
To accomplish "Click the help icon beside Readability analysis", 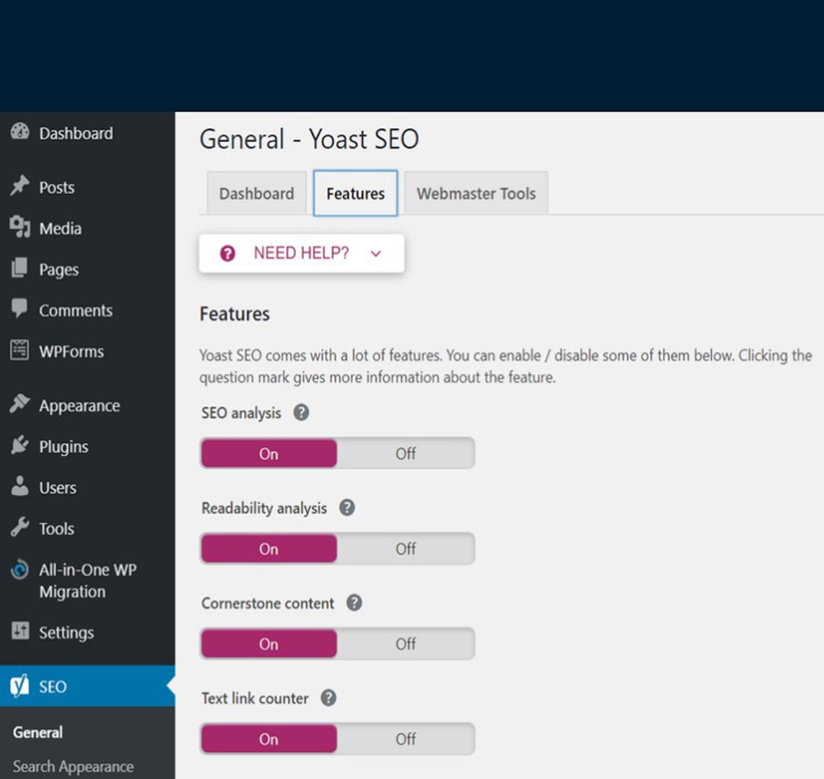I will [347, 508].
